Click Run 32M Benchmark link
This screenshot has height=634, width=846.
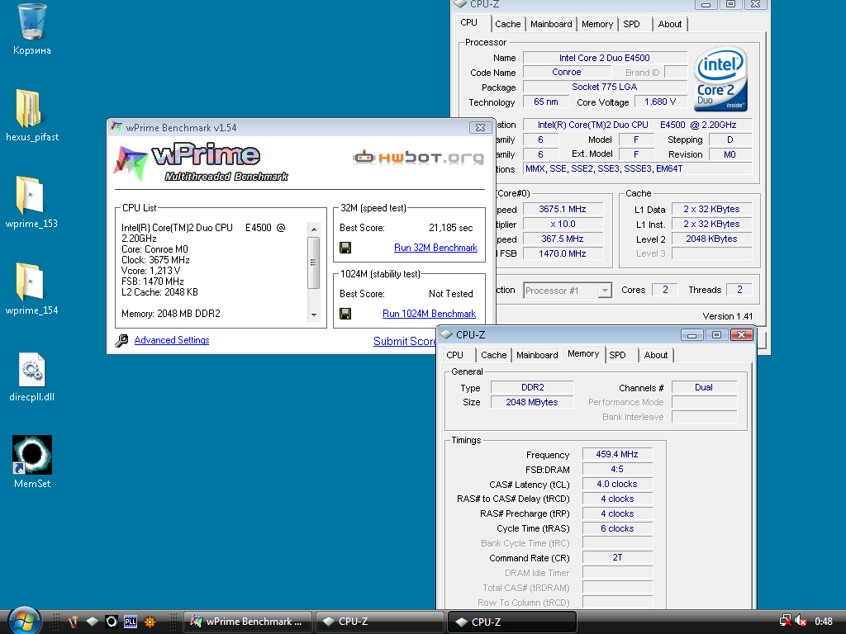pyautogui.click(x=435, y=248)
